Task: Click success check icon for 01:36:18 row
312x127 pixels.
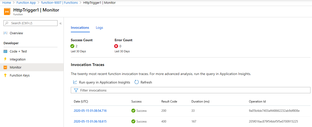Action: pos(133,121)
